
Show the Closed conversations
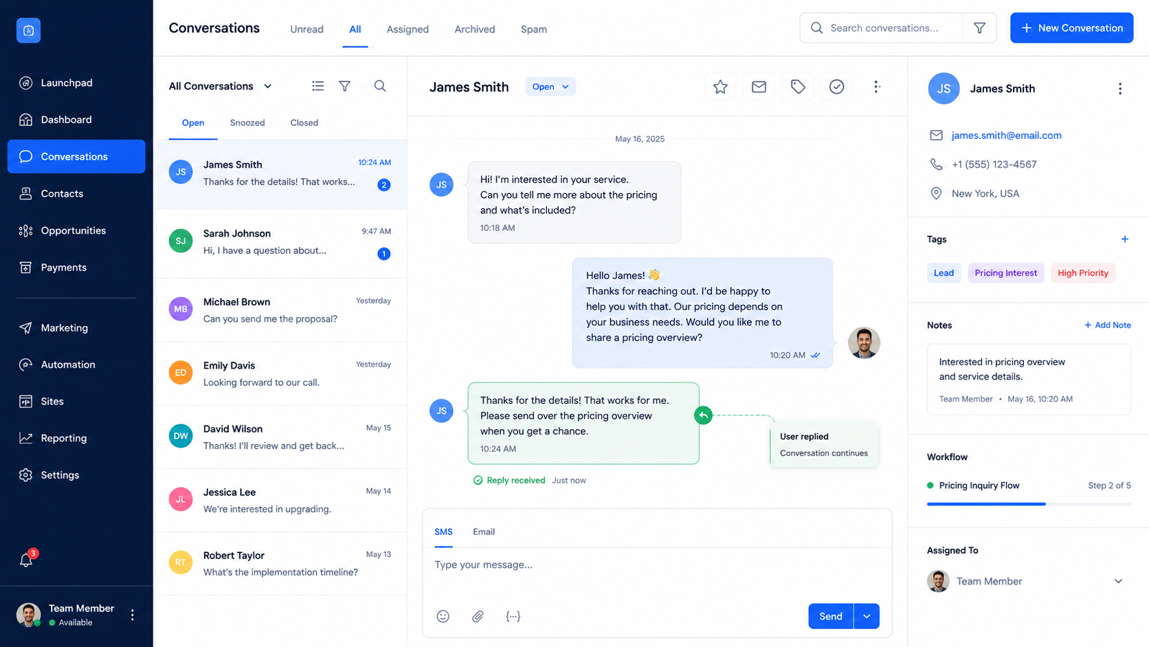[304, 123]
